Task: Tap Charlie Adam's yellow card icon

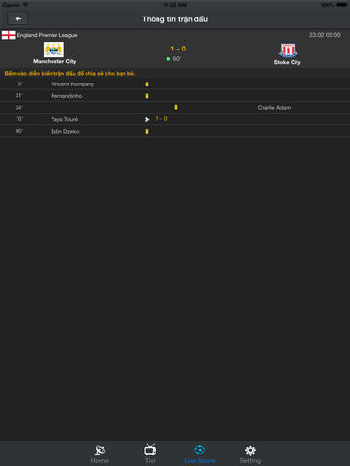Action: coord(176,107)
